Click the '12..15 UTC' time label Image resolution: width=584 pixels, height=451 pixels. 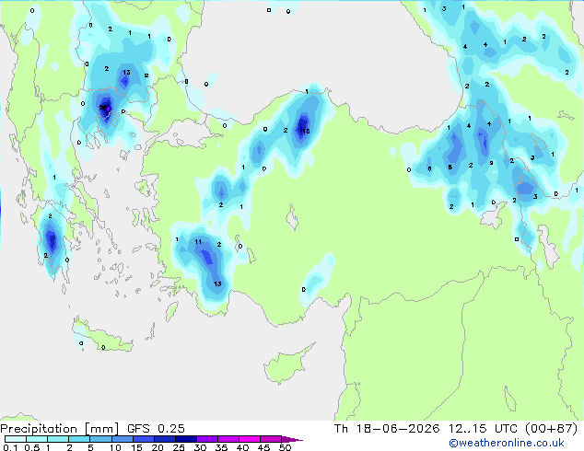(x=483, y=429)
